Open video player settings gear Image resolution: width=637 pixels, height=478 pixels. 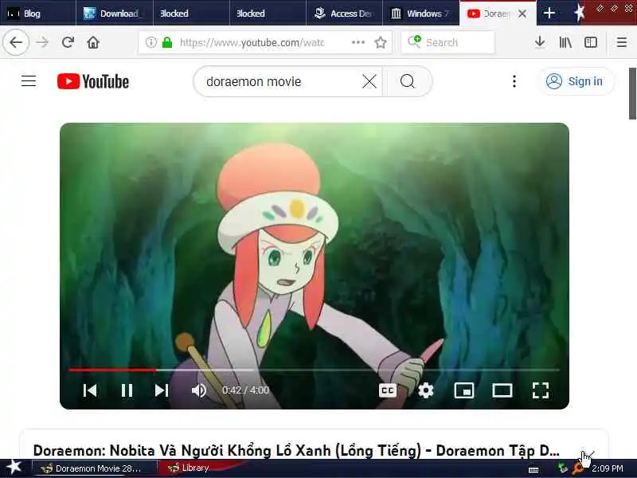click(425, 390)
